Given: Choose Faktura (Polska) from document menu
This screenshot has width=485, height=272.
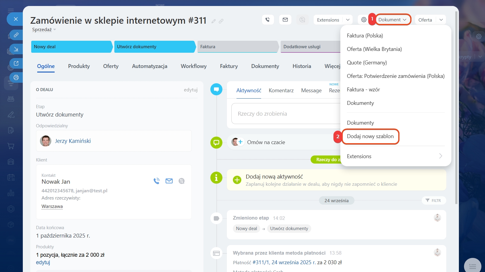Looking at the screenshot, I should pos(365,36).
